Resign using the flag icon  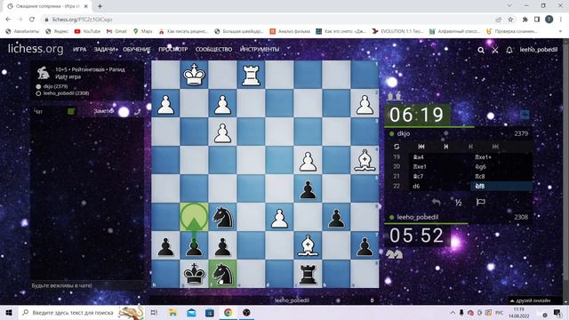click(x=480, y=202)
